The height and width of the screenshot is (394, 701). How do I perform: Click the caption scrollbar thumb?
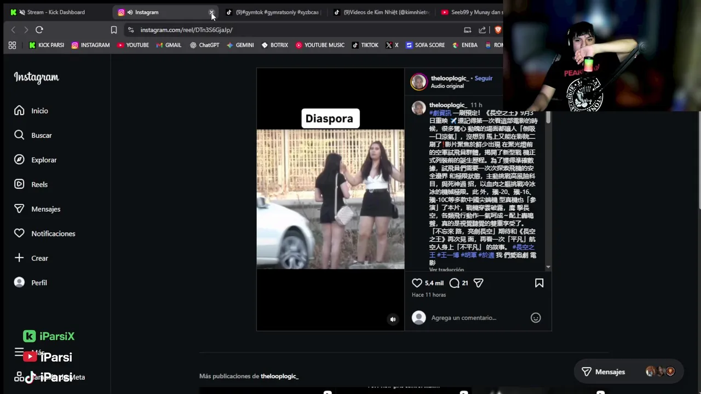coord(548,117)
